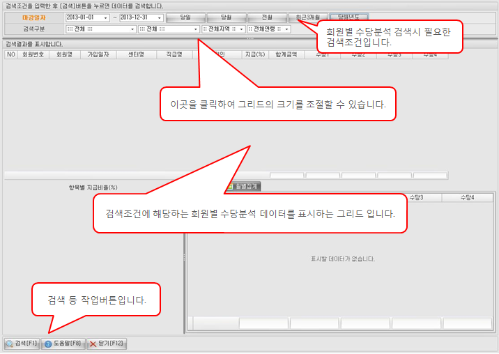499x354 pixels.
Task: Expand the second 전체 search category dropdown
Action: pos(196,29)
